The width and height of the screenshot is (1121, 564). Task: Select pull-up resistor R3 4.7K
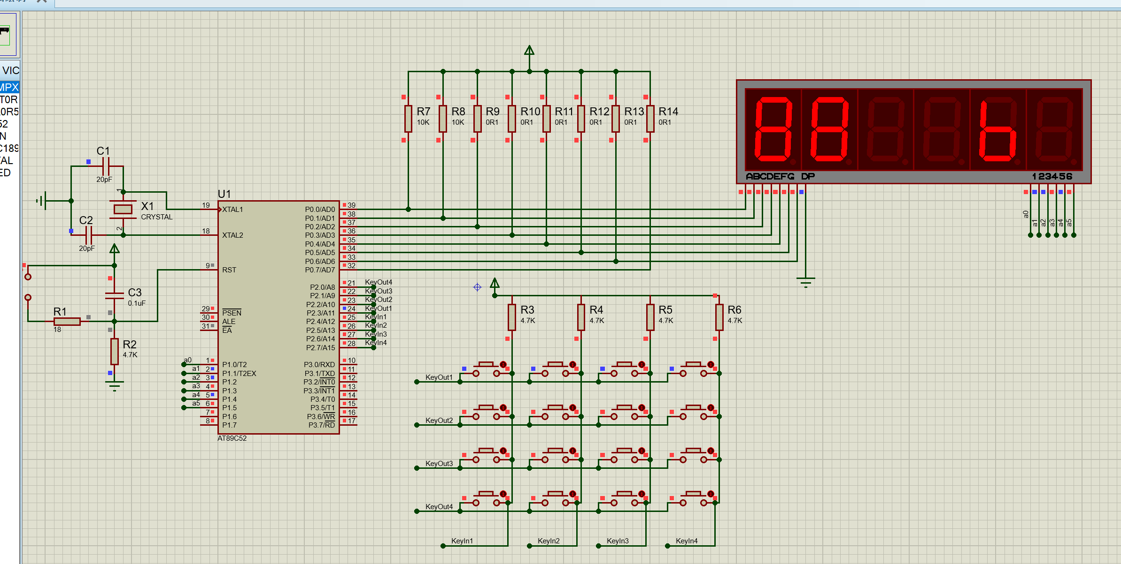click(x=512, y=317)
